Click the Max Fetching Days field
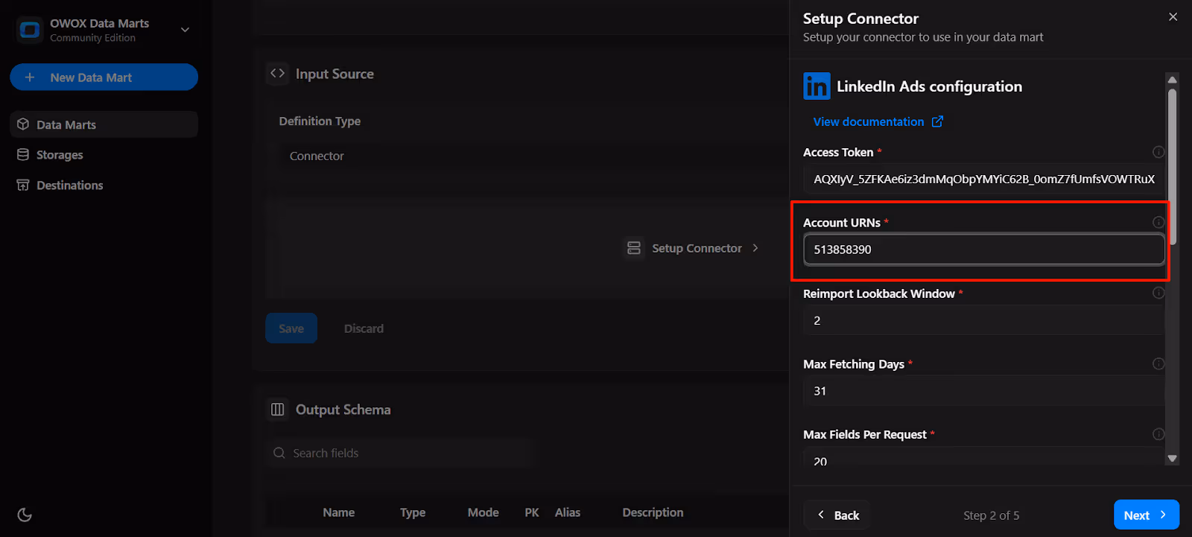This screenshot has width=1192, height=537. [983, 391]
